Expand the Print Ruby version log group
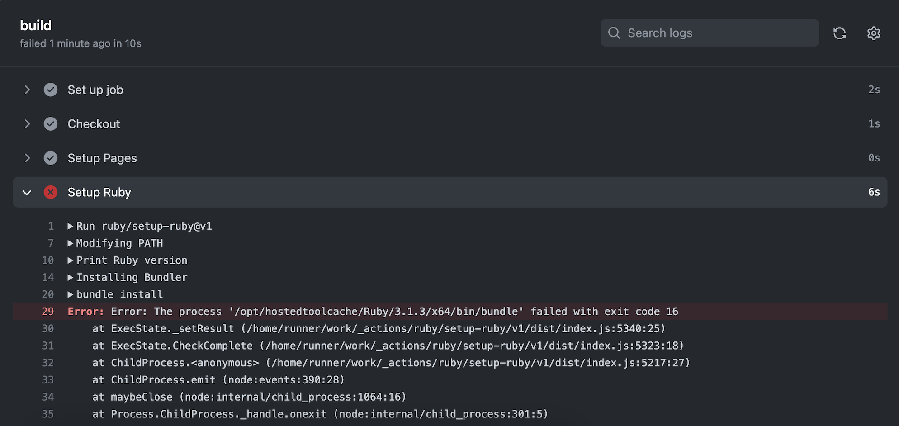The height and width of the screenshot is (426, 899). click(x=70, y=260)
